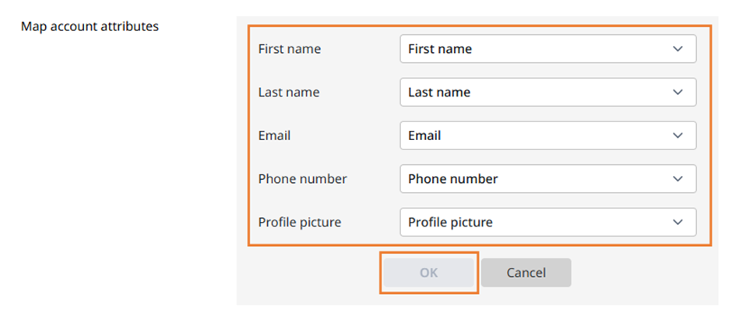
Task: Cancel the attribute mapping
Action: [526, 272]
